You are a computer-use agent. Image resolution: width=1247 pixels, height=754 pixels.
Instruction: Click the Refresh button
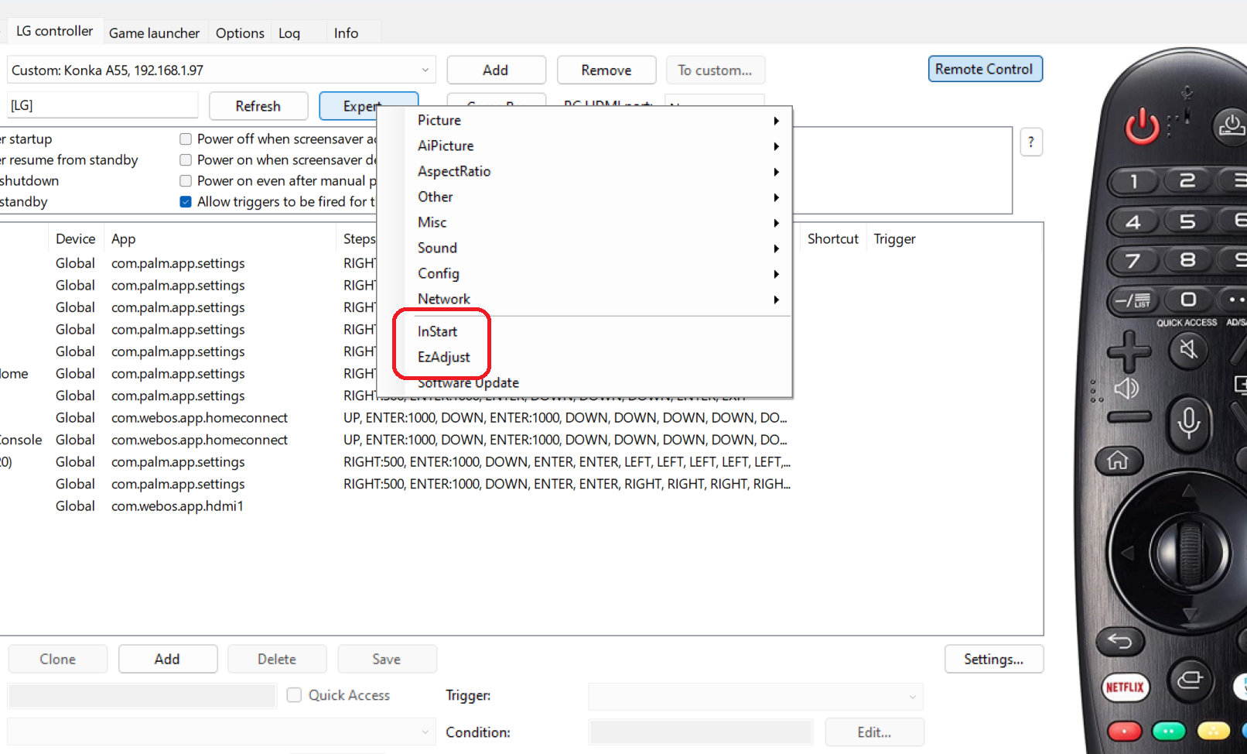point(258,106)
